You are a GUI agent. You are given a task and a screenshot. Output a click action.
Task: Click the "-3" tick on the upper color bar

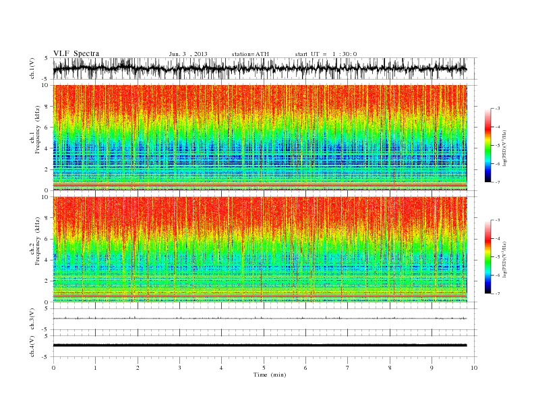point(498,109)
